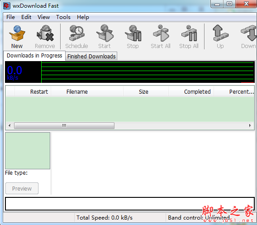The image size is (257, 225).
Task: Move download Up with toolbar icon
Action: [220, 34]
